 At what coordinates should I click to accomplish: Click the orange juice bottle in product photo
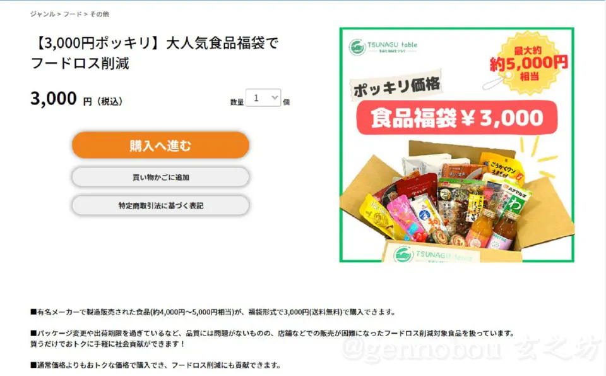pos(480,229)
